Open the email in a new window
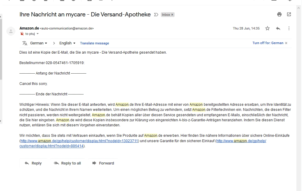 289,14
